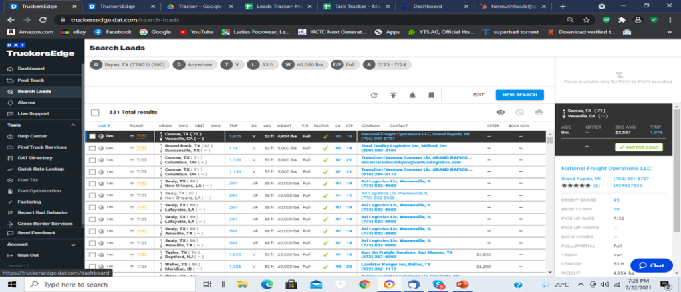
Task: Click the eye view icon above results
Action: [x=501, y=113]
